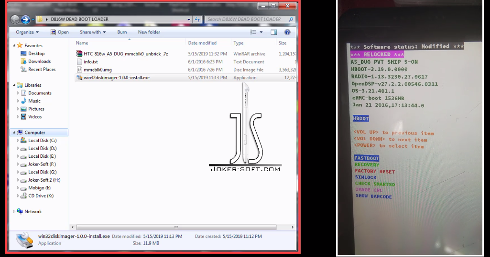490x257 pixels.
Task: Click the Mobigo (I:) drive icon
Action: pyautogui.click(x=23, y=188)
